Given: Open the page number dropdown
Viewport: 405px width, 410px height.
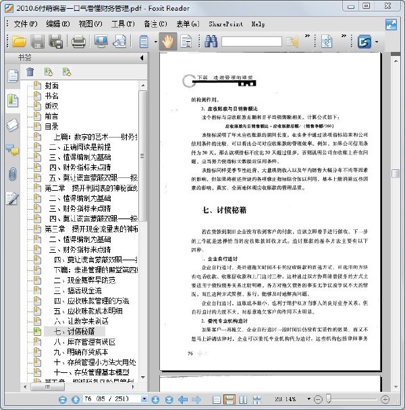Looking at the screenshot, I should coord(144,399).
